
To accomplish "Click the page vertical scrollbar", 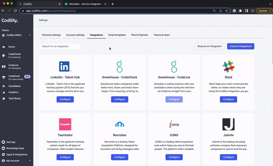I will point(272,40).
